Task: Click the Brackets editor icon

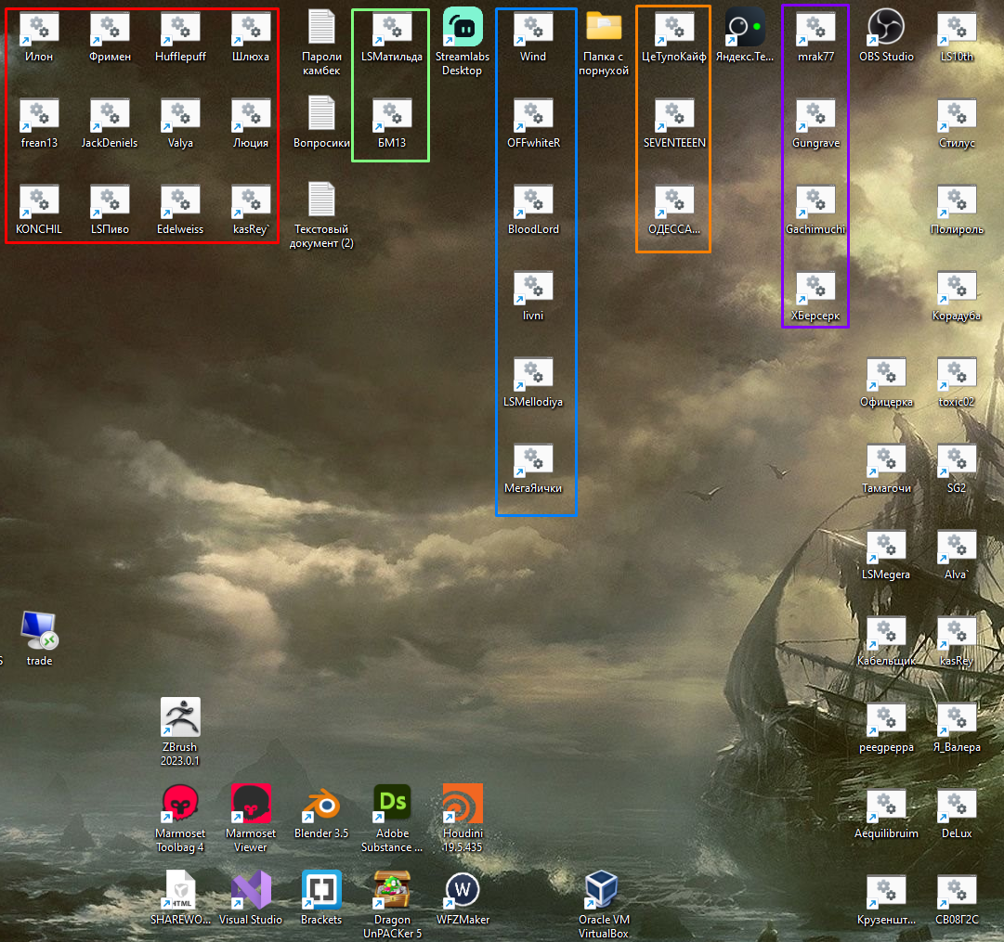Action: (321, 890)
